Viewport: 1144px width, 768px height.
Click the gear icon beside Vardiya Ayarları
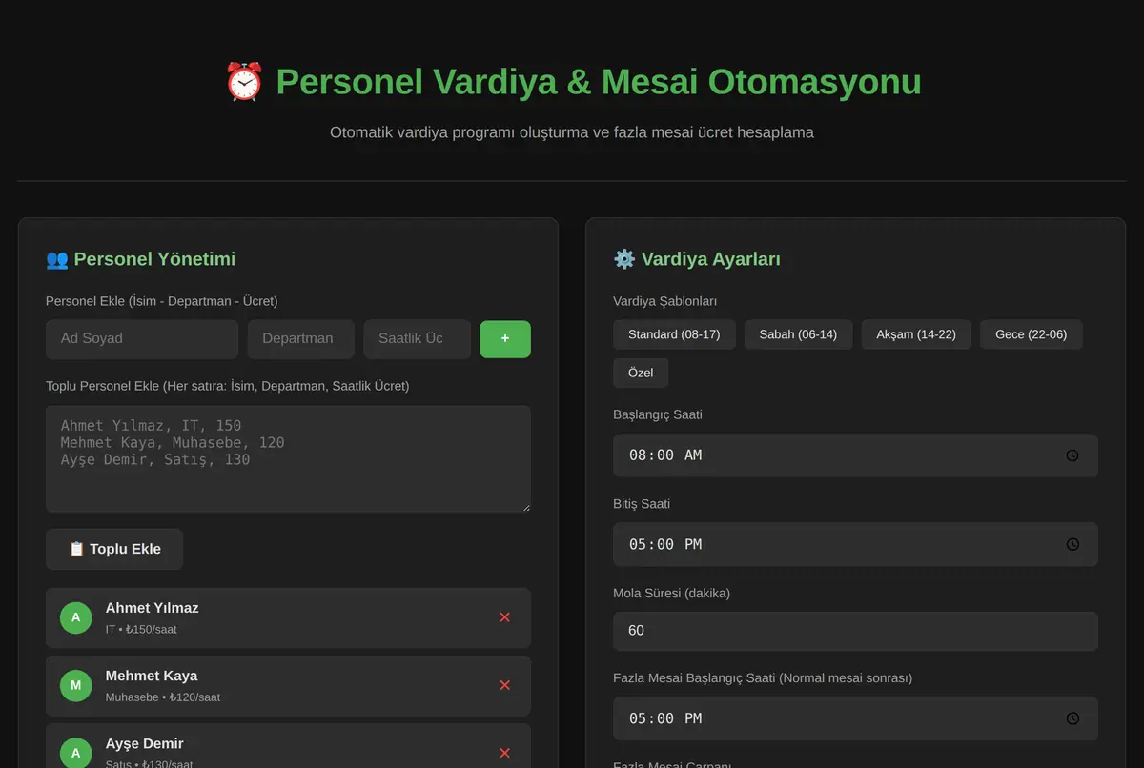pos(624,259)
